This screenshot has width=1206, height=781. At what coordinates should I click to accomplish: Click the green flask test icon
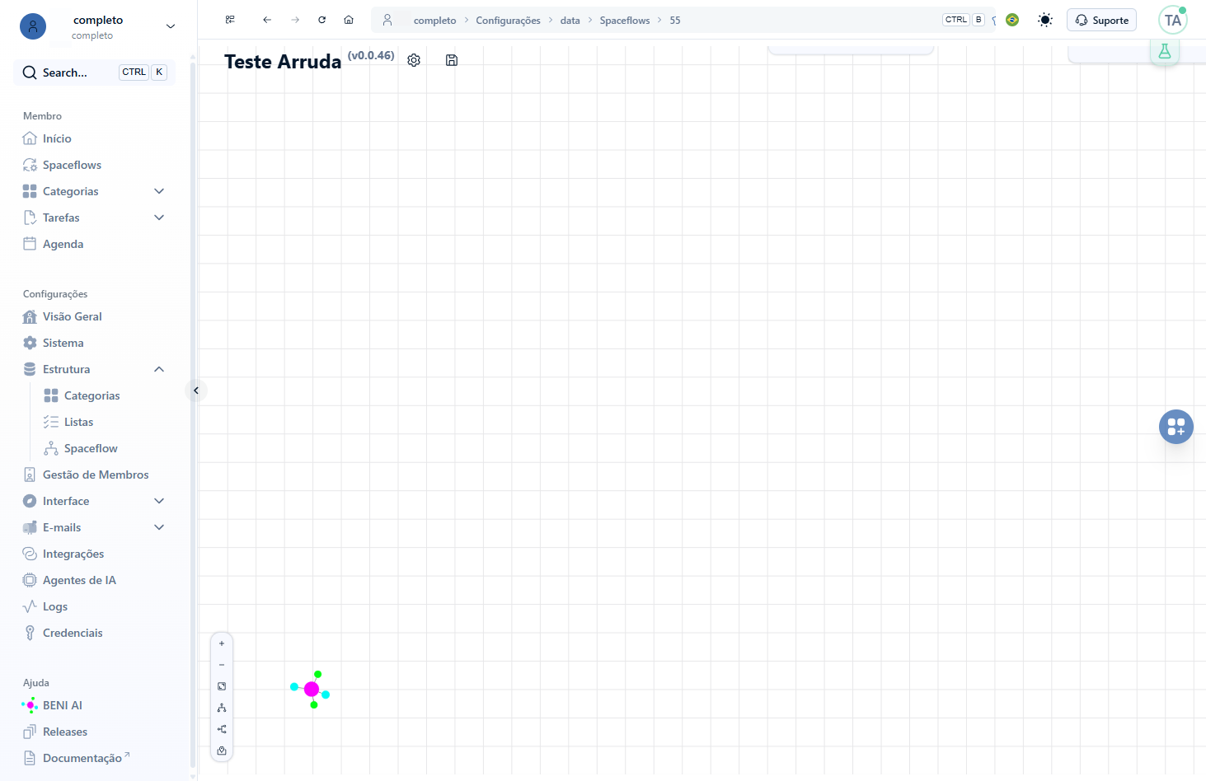(1165, 51)
